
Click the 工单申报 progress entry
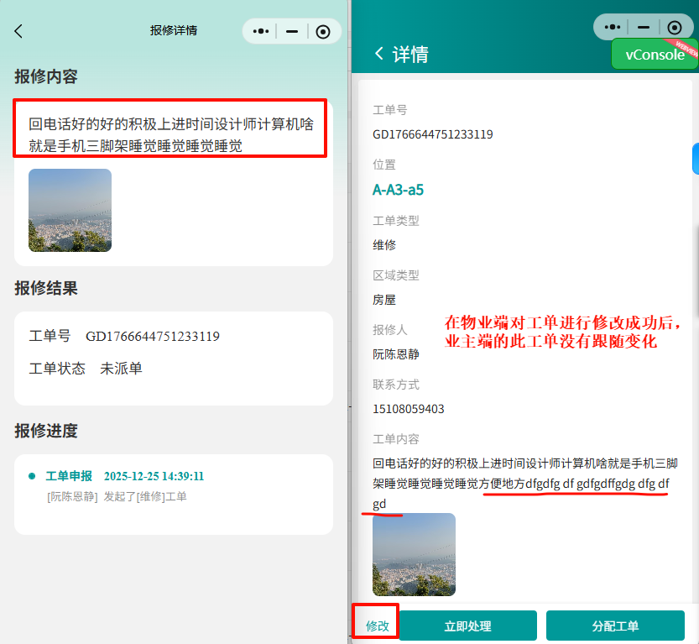[69, 476]
